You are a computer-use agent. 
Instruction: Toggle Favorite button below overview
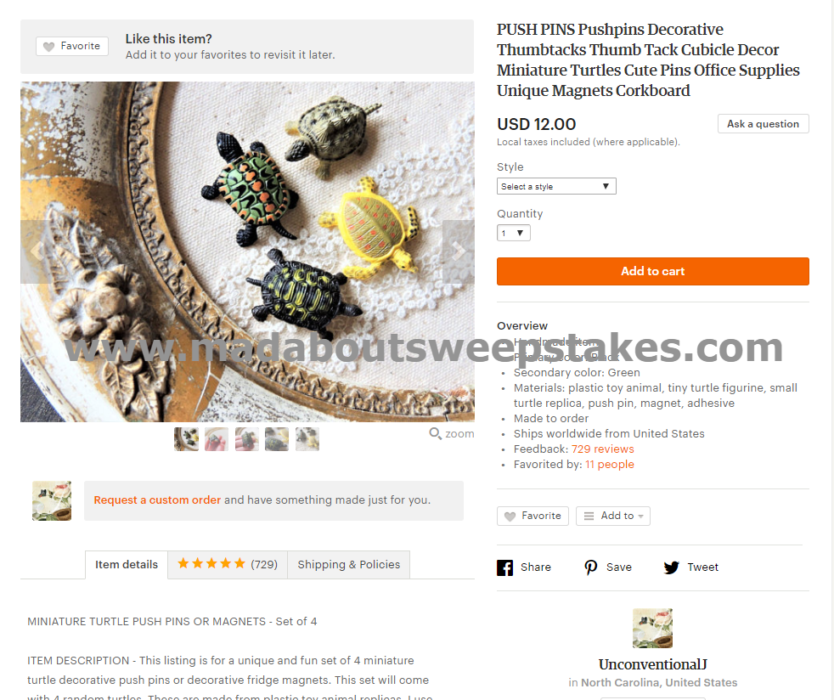(x=533, y=516)
